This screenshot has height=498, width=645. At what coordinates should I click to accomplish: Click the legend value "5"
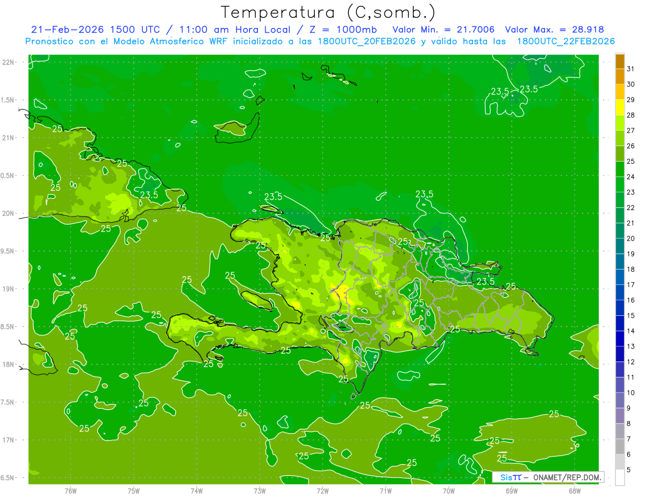[x=629, y=470]
